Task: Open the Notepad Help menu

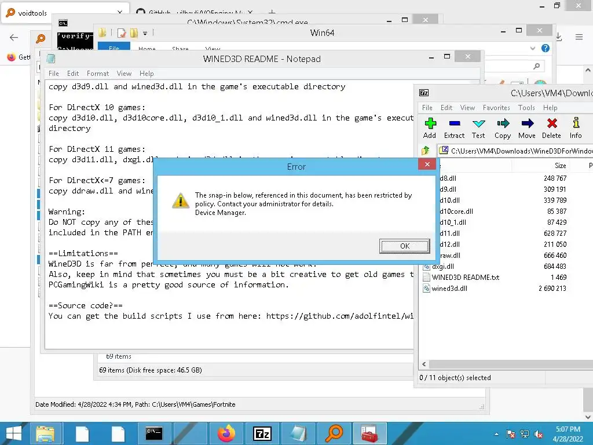Action: tap(147, 74)
